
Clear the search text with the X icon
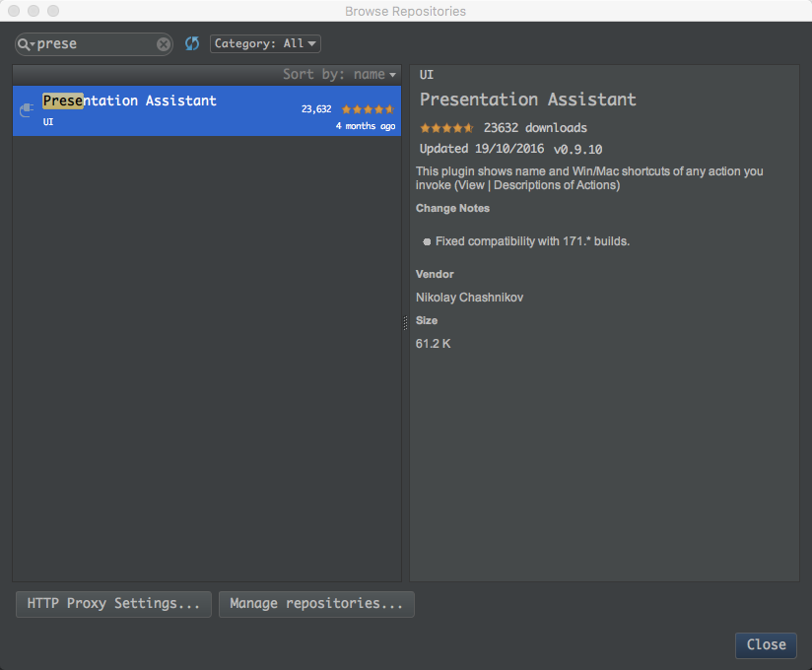click(x=164, y=44)
